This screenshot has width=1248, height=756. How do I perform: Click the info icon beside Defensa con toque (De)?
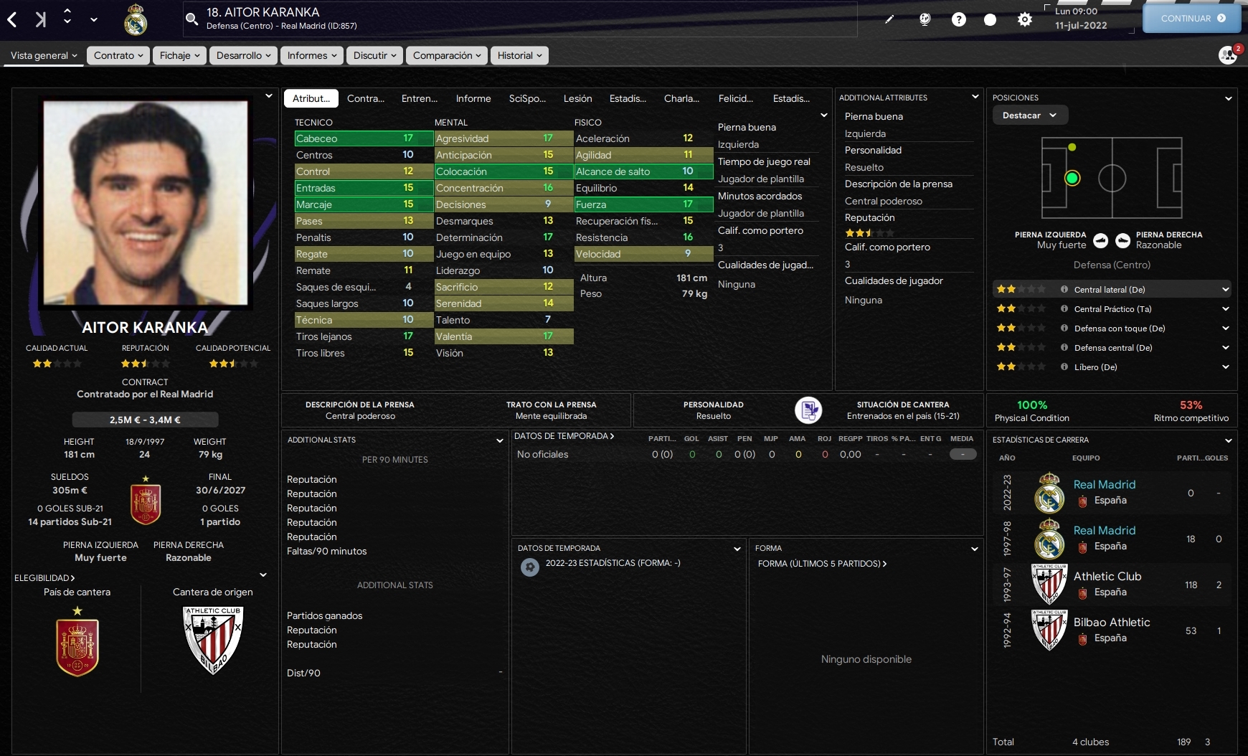click(x=1064, y=329)
